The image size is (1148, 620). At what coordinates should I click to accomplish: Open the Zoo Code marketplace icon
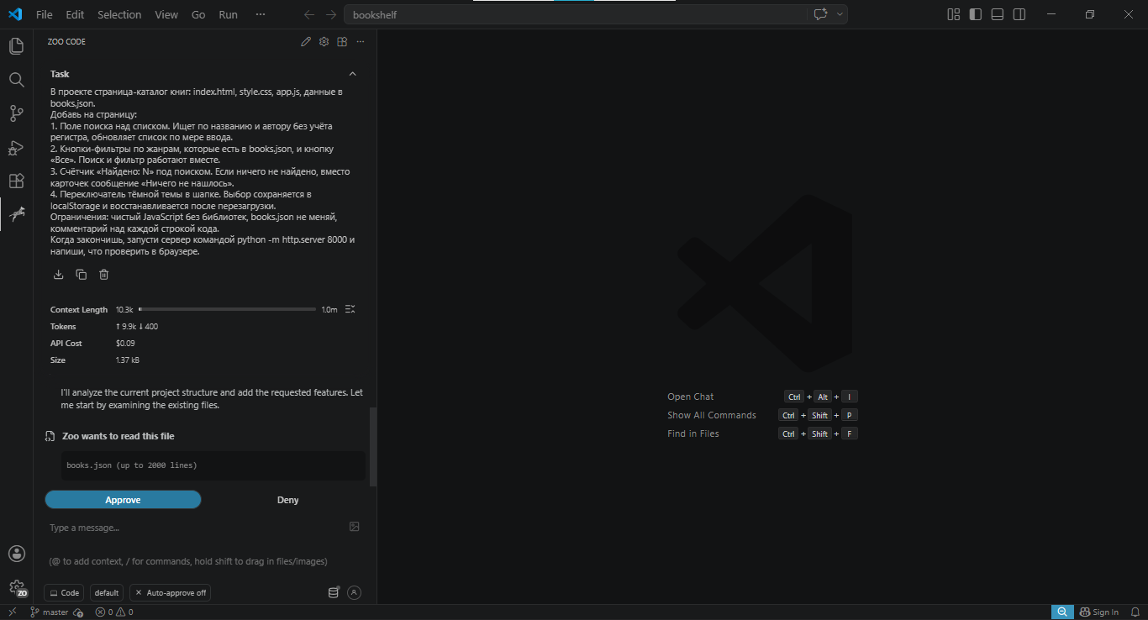(342, 42)
